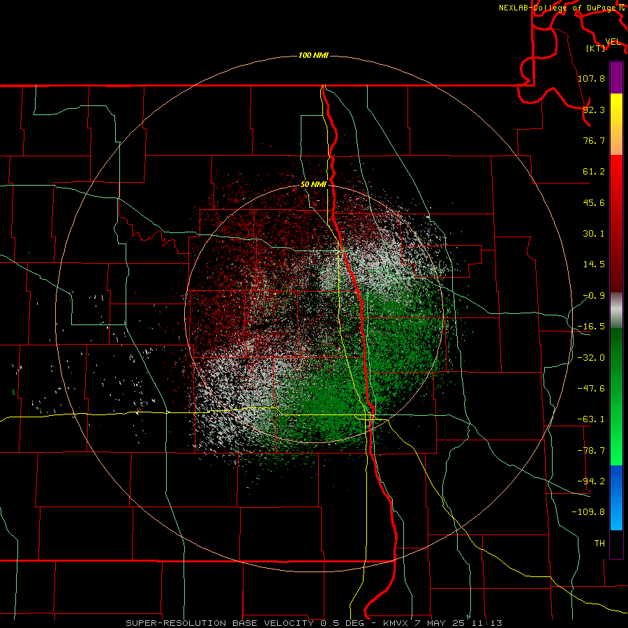Viewport: 628px width, 628px height.
Task: Click the -32.0 velocity scale value
Action: pos(591,358)
